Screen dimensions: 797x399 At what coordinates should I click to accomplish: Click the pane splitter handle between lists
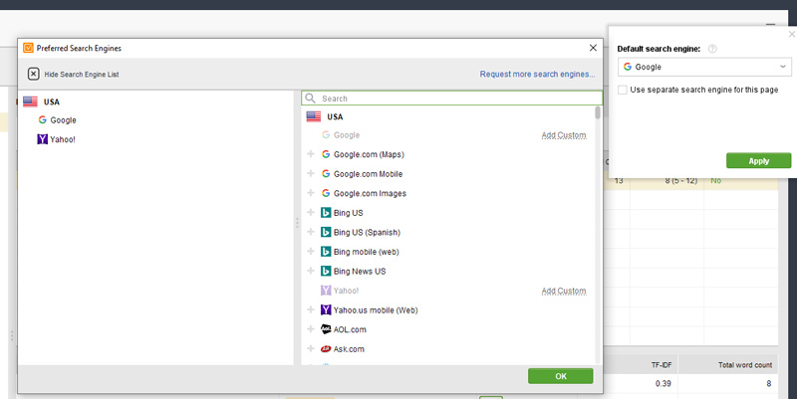pos(297,223)
